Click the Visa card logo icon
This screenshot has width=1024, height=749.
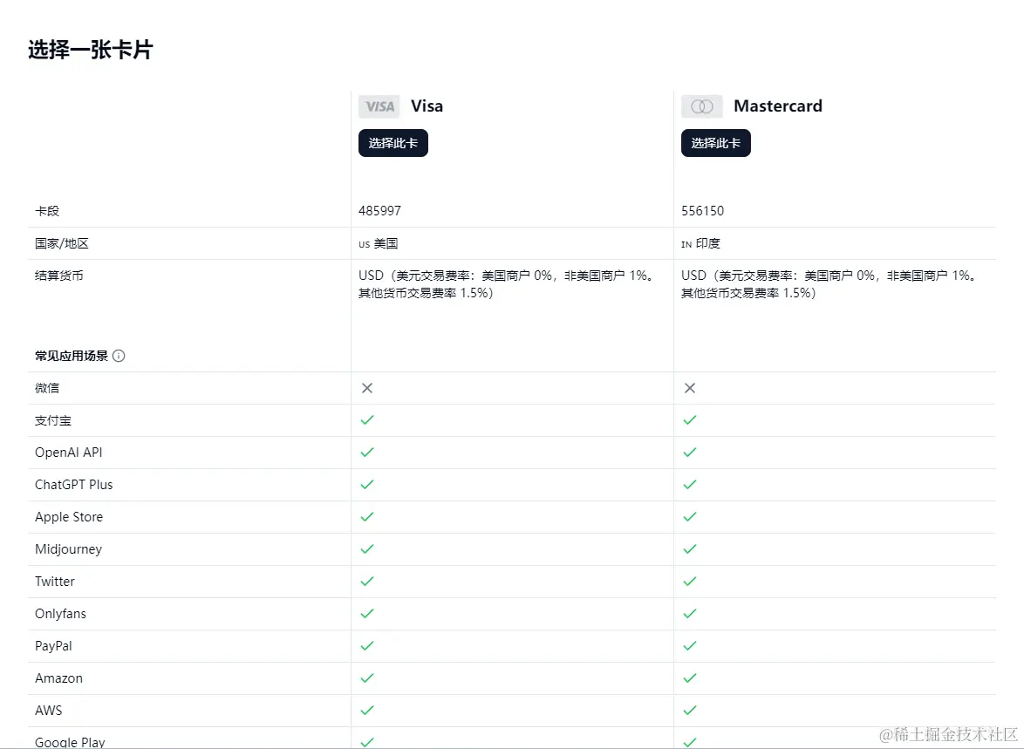(379, 106)
